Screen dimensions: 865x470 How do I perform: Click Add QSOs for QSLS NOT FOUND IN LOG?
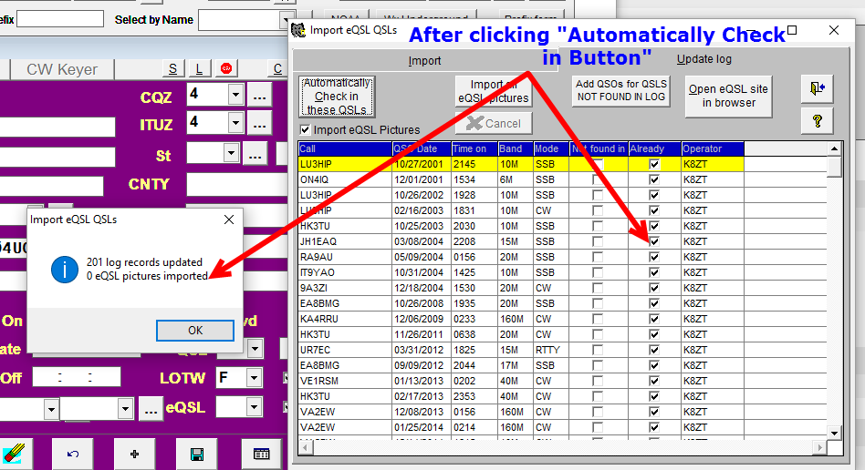point(620,90)
